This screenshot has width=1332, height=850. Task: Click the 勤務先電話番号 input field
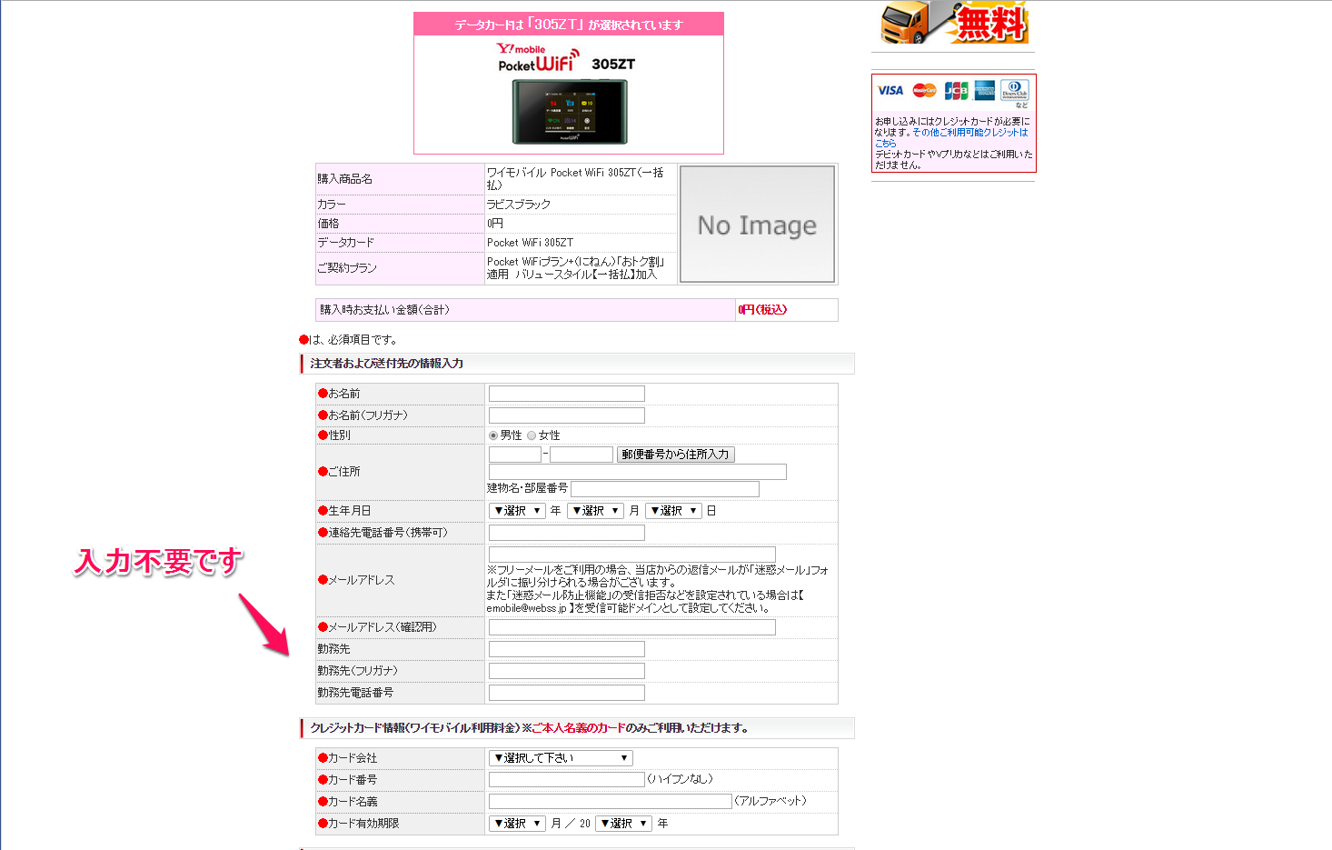[567, 693]
